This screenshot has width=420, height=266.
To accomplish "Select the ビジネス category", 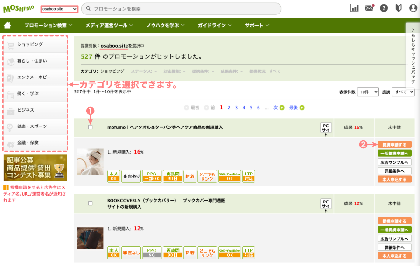I will tap(35, 110).
